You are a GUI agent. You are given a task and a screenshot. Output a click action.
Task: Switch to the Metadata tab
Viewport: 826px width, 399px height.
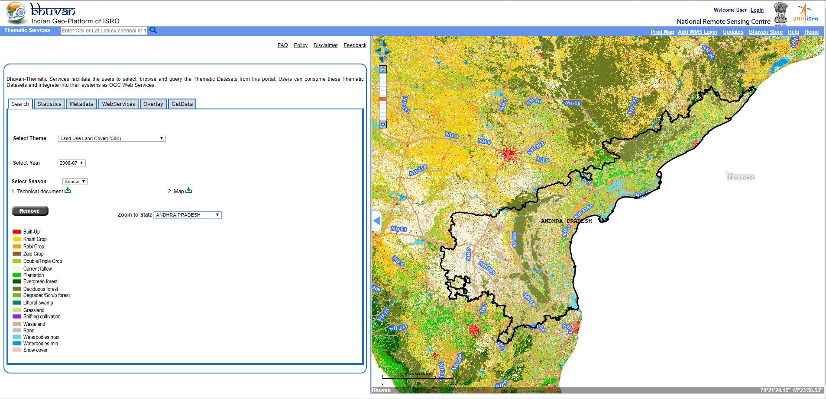[x=81, y=104]
